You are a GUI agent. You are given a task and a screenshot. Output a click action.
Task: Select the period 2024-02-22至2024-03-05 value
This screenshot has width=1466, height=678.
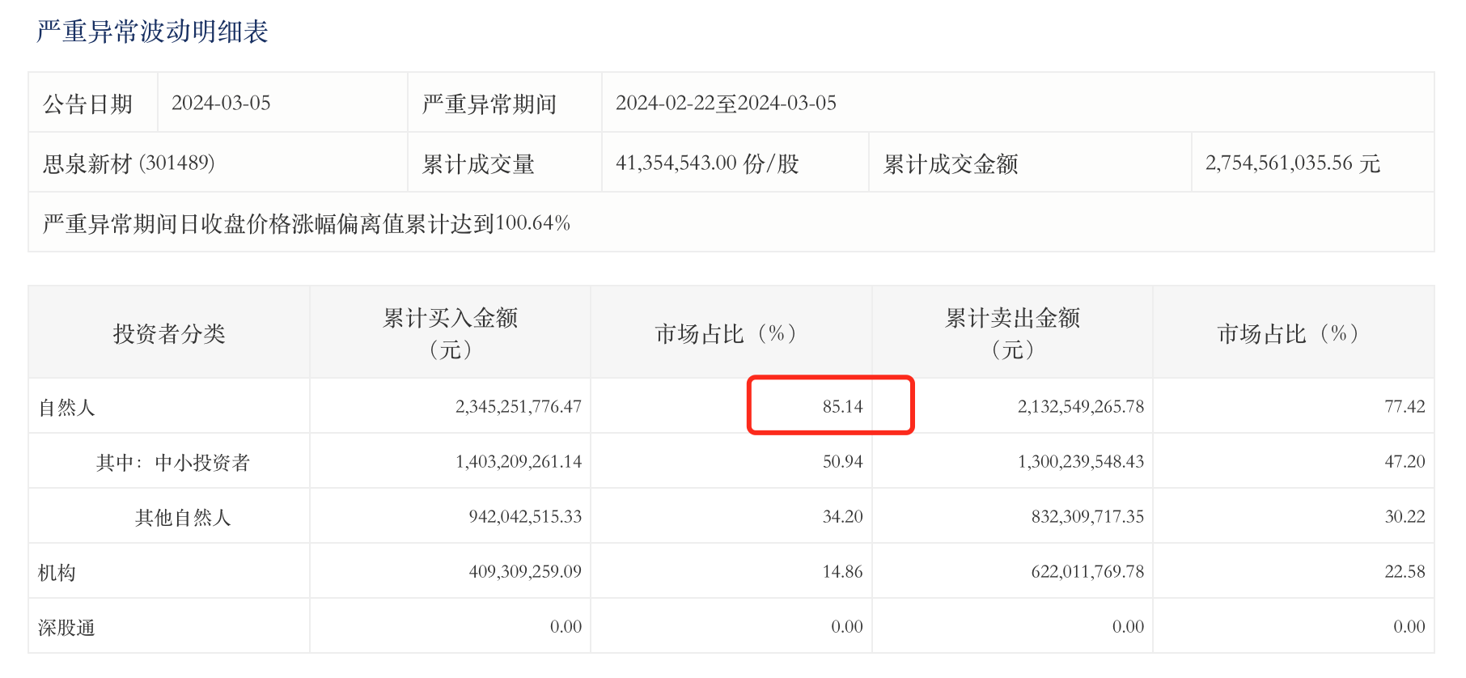[x=726, y=104]
